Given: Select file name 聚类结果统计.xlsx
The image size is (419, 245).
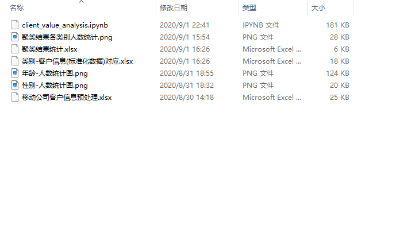Looking at the screenshot, I should coord(49,49).
